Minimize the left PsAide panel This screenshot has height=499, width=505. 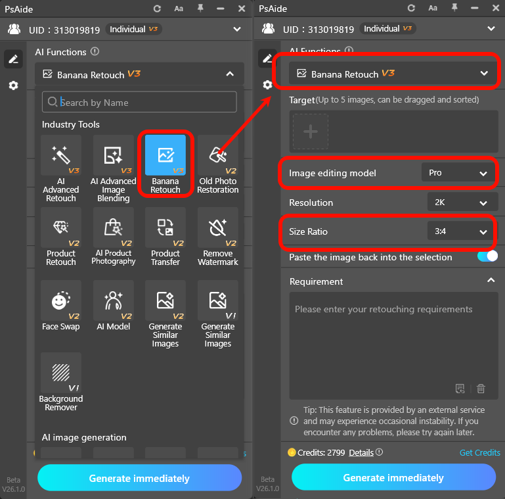point(220,9)
